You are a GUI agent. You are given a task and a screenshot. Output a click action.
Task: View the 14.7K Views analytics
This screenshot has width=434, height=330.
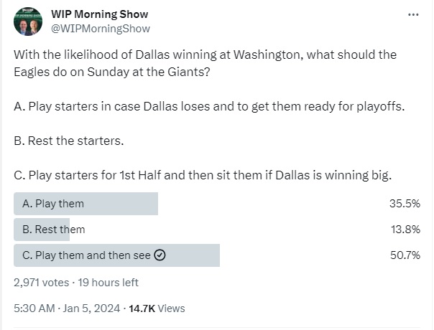click(x=156, y=308)
